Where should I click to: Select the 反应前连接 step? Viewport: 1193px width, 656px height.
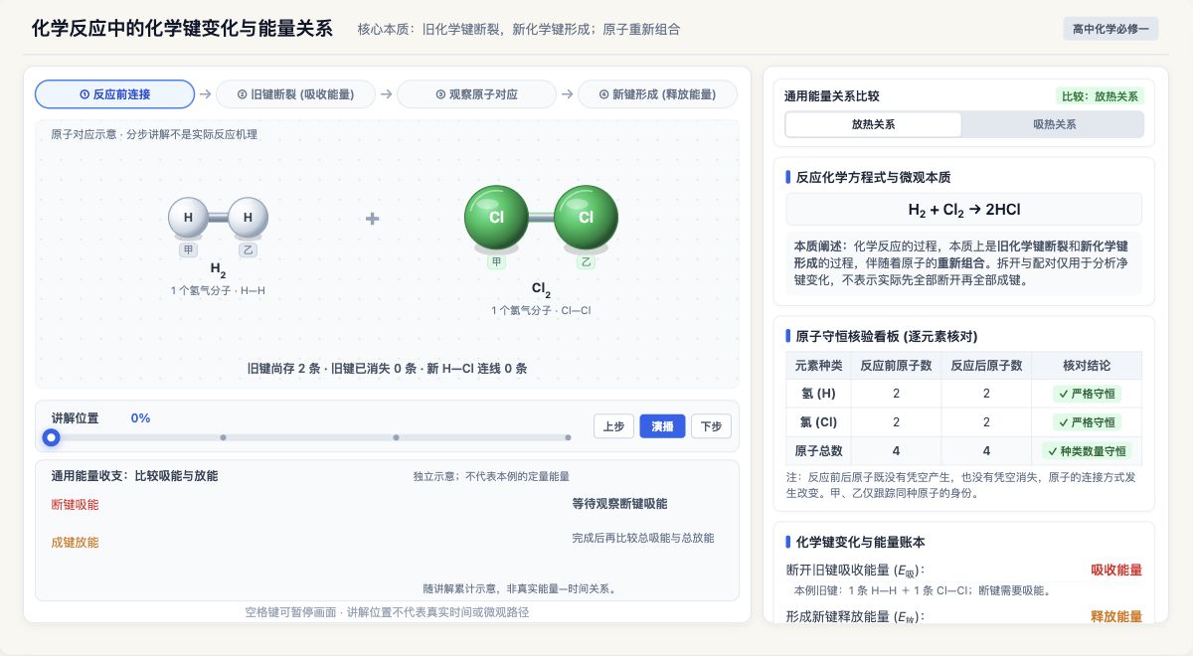(x=114, y=94)
